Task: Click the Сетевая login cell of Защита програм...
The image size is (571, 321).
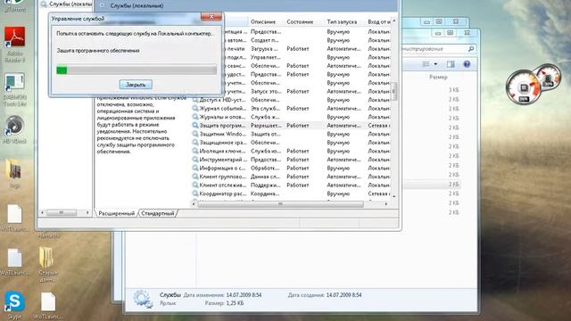Action: coord(378,125)
